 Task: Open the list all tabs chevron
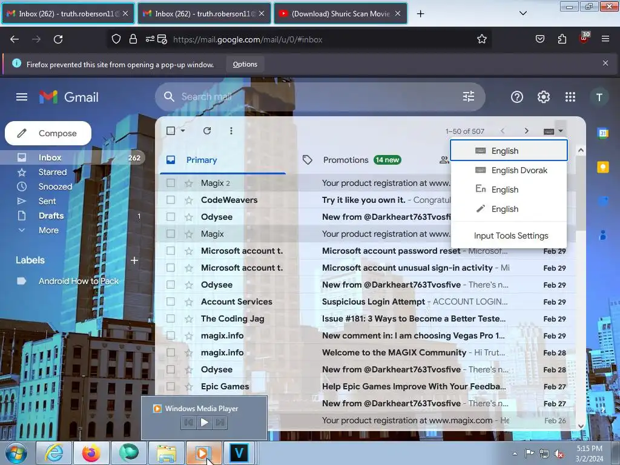coord(523,13)
